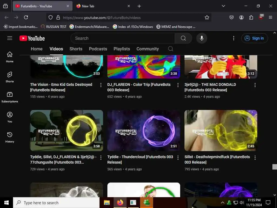Open options for Emo Kid Gets Destroyed video
Screen dimensions: 277x208
101,85
